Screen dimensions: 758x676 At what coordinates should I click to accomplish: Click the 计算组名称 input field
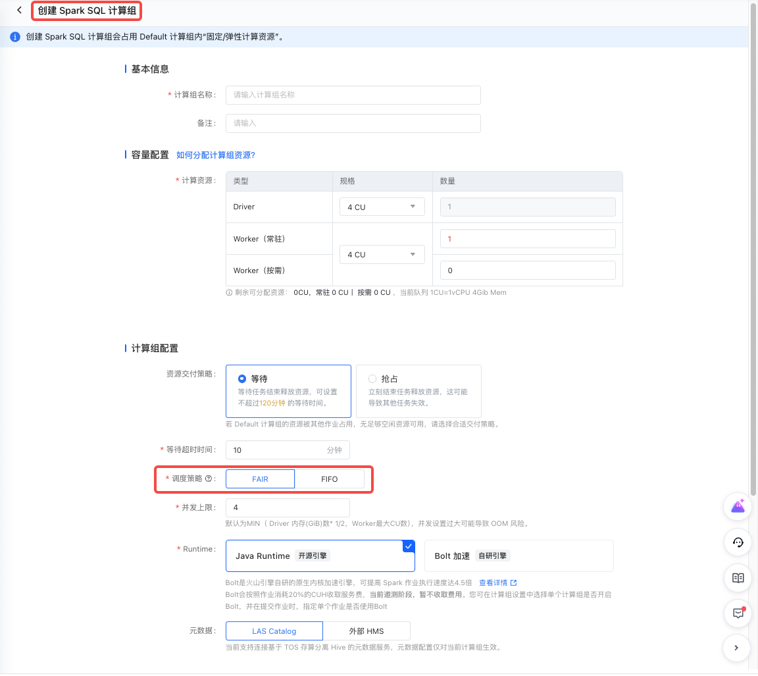[x=353, y=95]
